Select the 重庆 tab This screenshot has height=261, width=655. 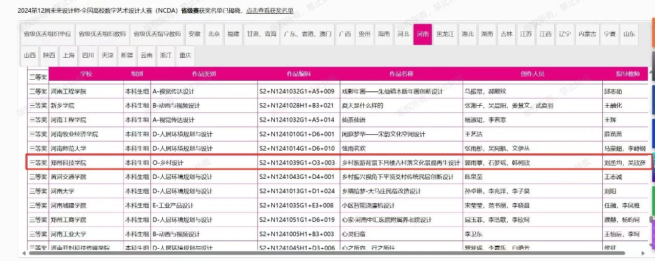(185, 56)
